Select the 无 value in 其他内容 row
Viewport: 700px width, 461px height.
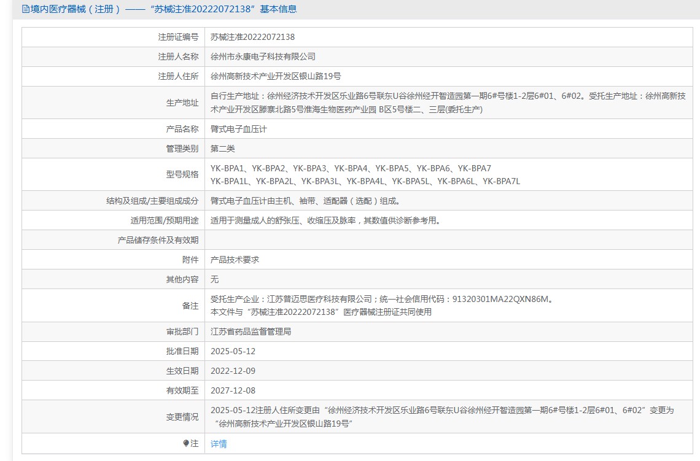click(214, 279)
